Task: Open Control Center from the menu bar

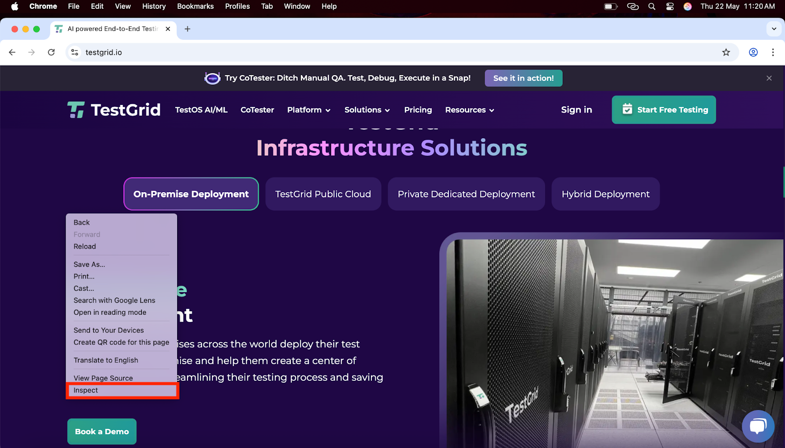Action: click(x=670, y=6)
